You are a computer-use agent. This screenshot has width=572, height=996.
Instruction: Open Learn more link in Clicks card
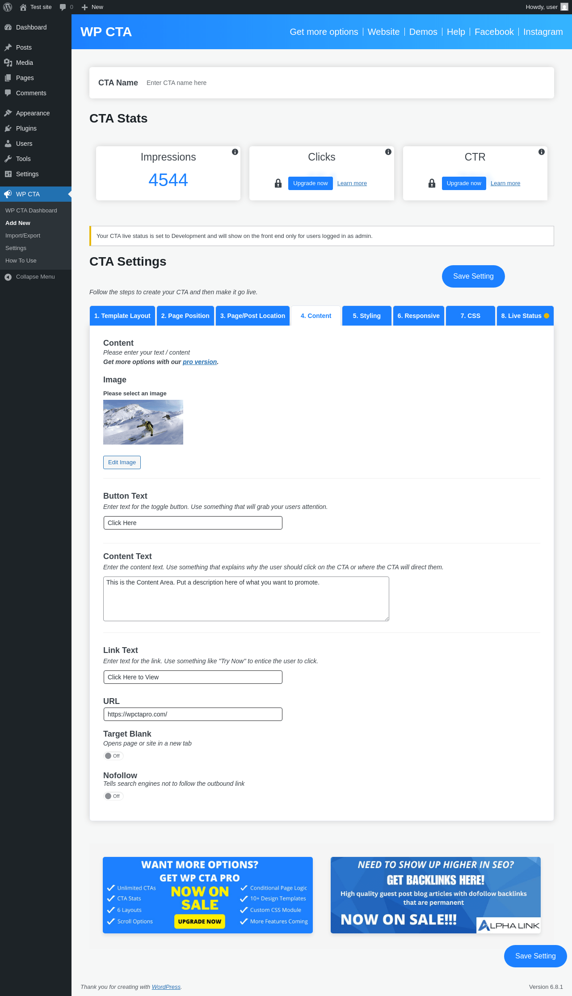tap(352, 183)
